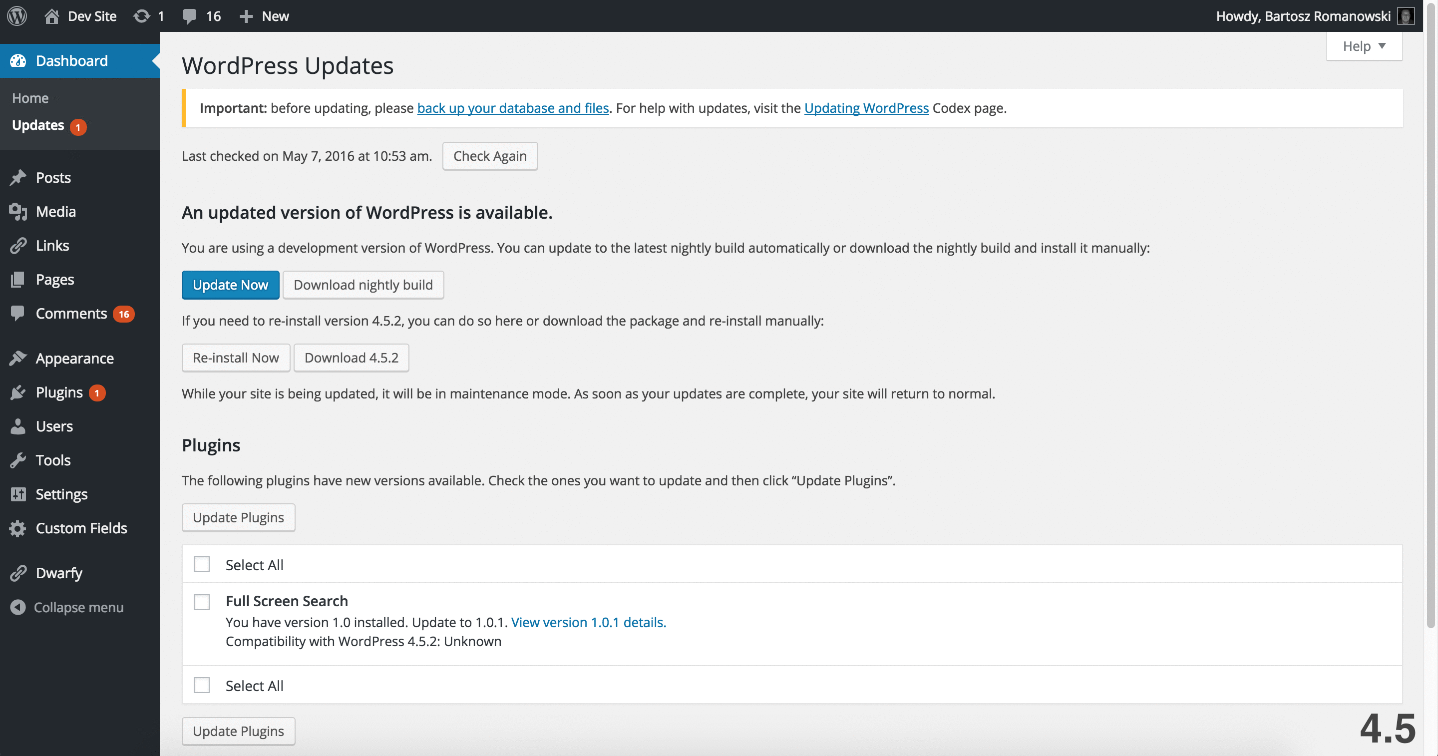The width and height of the screenshot is (1438, 756).
Task: Click the Plugins menu label
Action: [59, 392]
